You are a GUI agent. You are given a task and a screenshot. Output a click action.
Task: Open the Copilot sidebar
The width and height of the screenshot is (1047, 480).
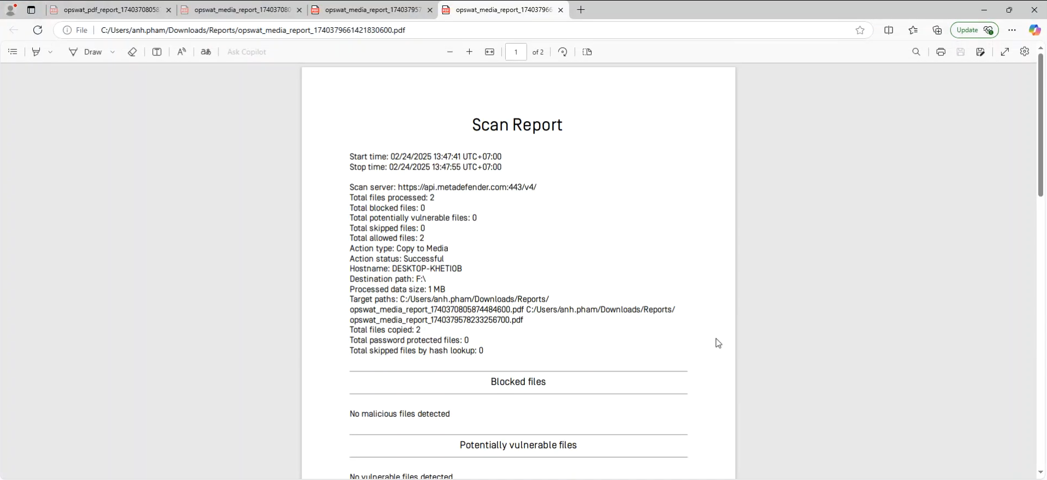click(1034, 30)
